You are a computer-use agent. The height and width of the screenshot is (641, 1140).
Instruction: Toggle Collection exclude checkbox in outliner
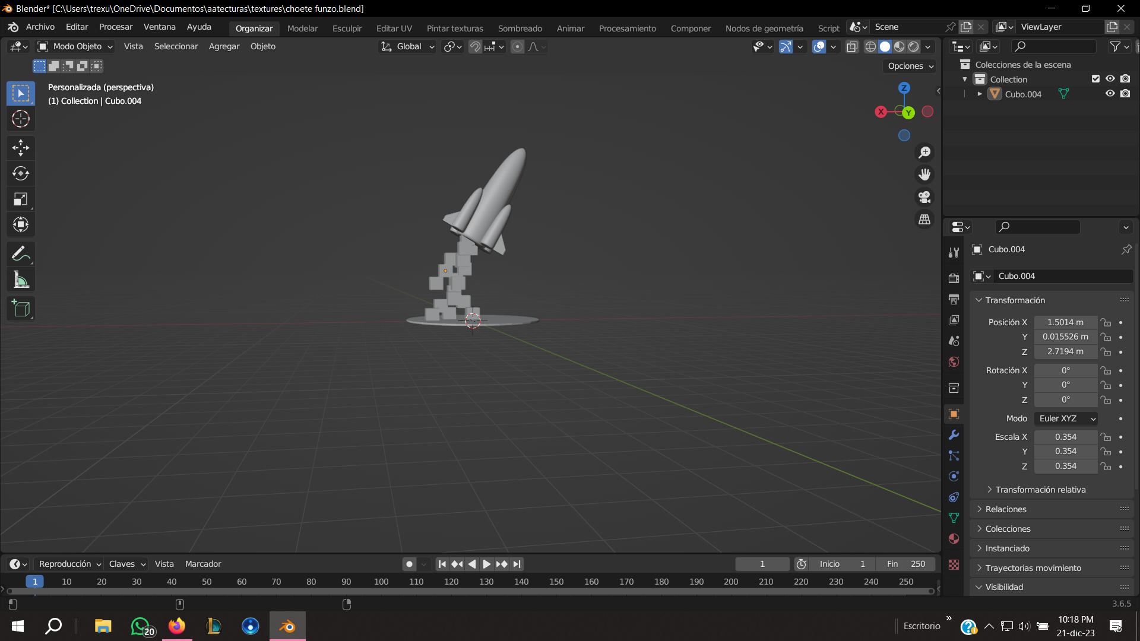pos(1095,79)
